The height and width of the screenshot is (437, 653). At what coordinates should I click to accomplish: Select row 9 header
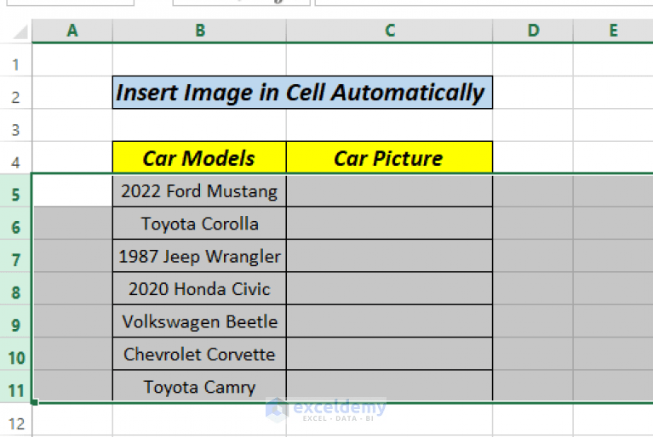[16, 321]
